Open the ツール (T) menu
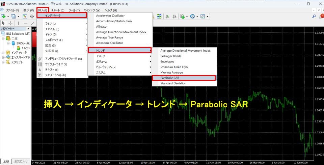This screenshot has width=324, height=165. (74, 10)
